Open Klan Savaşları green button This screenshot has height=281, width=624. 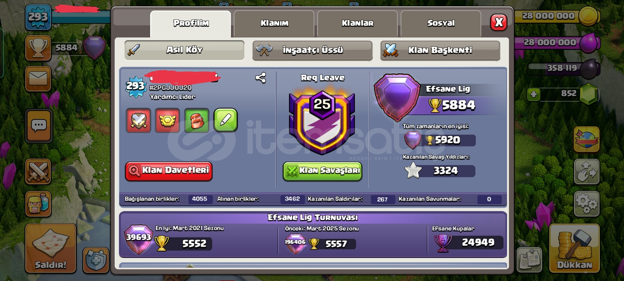point(322,171)
